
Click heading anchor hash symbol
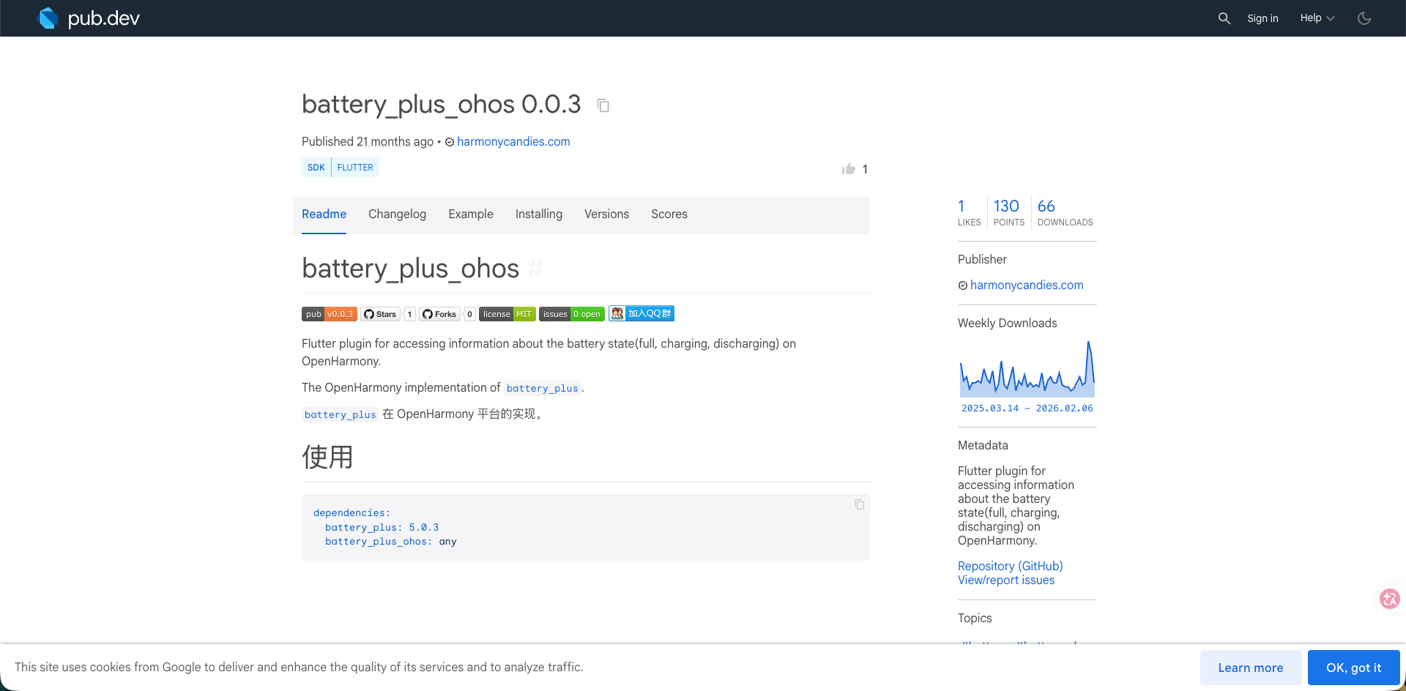pos(535,269)
